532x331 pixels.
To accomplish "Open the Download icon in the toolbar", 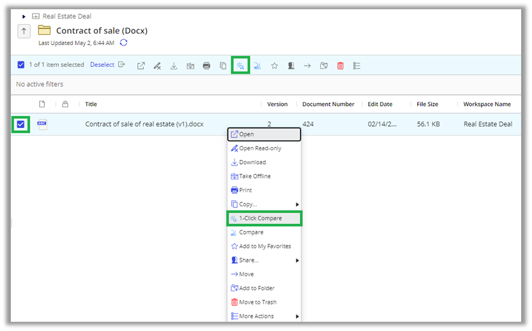I will pos(174,65).
